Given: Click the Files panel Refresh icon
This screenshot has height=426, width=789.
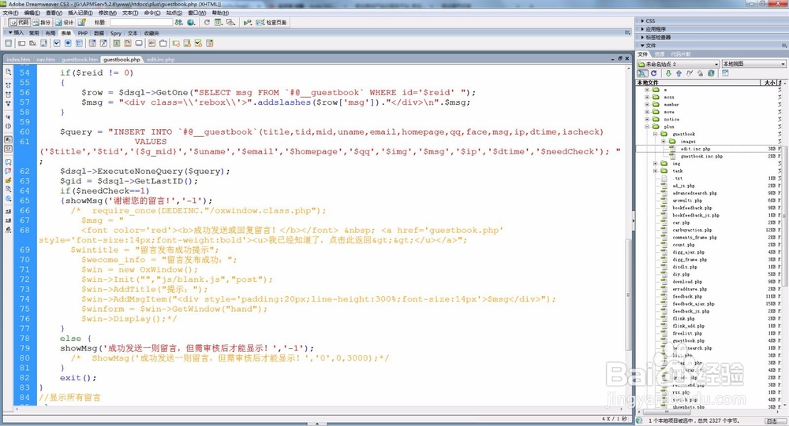Looking at the screenshot, I should pyautogui.click(x=653, y=73).
